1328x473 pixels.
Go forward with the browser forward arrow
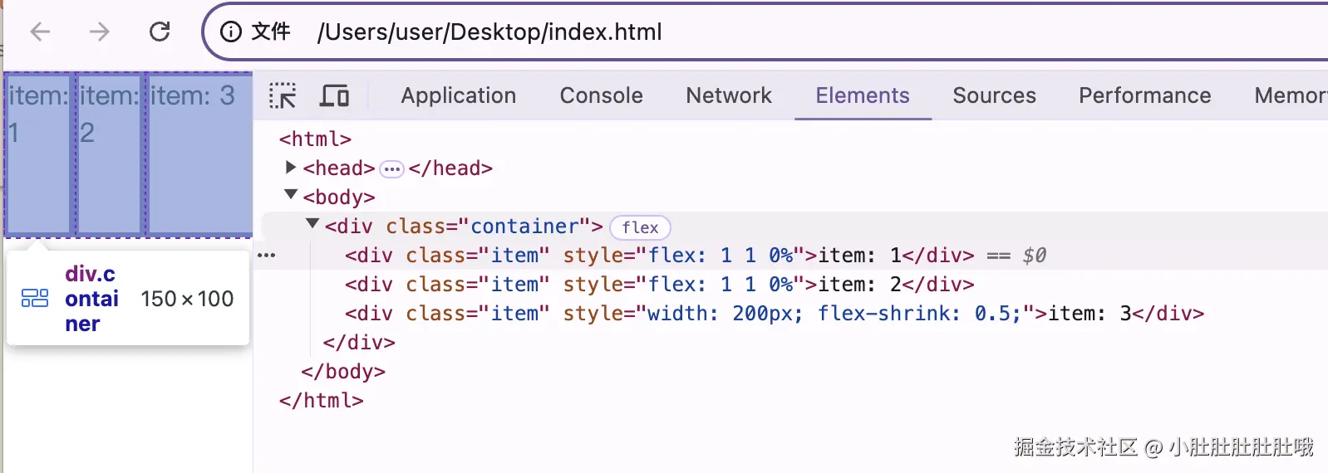[x=100, y=32]
